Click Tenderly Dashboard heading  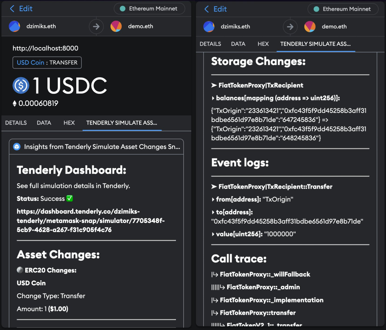[x=71, y=170]
